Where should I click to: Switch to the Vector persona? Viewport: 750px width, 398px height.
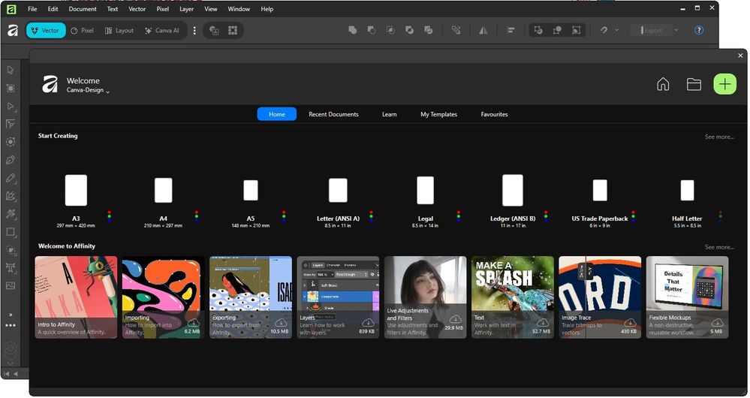46,30
